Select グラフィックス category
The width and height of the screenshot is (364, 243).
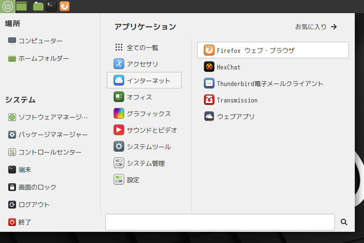tap(144, 113)
